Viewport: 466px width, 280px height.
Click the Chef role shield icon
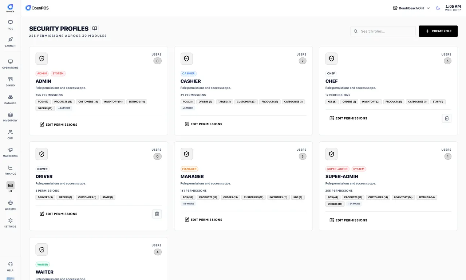tap(331, 58)
